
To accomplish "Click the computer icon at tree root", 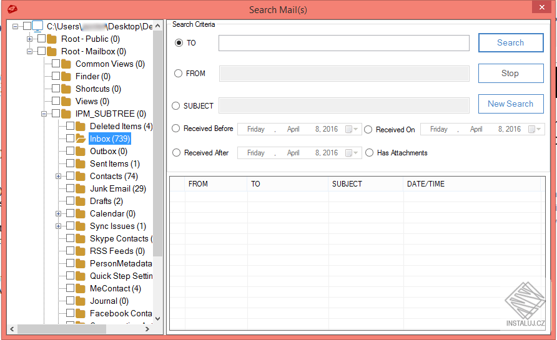I will [37, 26].
